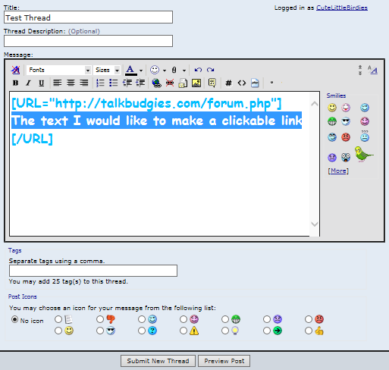This screenshot has width=389, height=370.
Task: Wrap selection in CODE tags with hash icon
Action: (x=228, y=83)
